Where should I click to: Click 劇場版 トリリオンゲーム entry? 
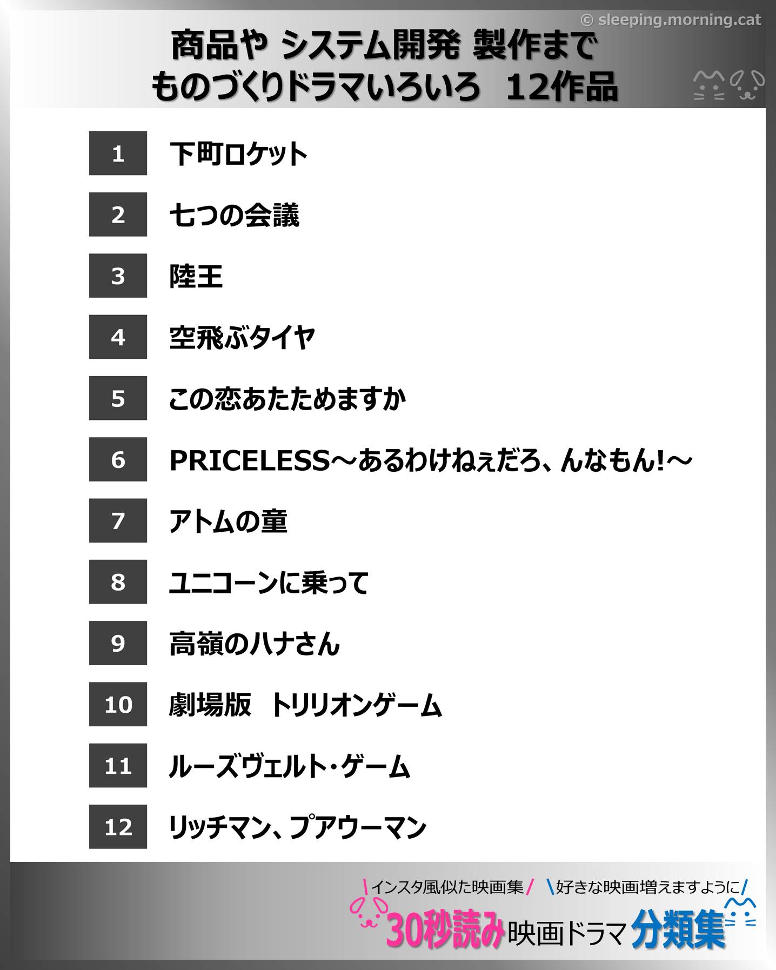click(305, 705)
